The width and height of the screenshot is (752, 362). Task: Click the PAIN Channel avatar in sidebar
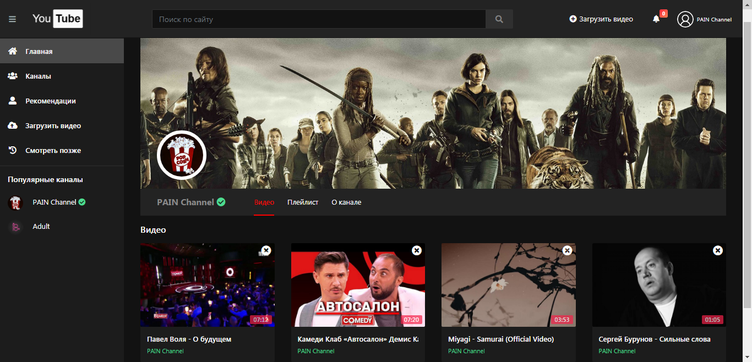click(x=15, y=202)
